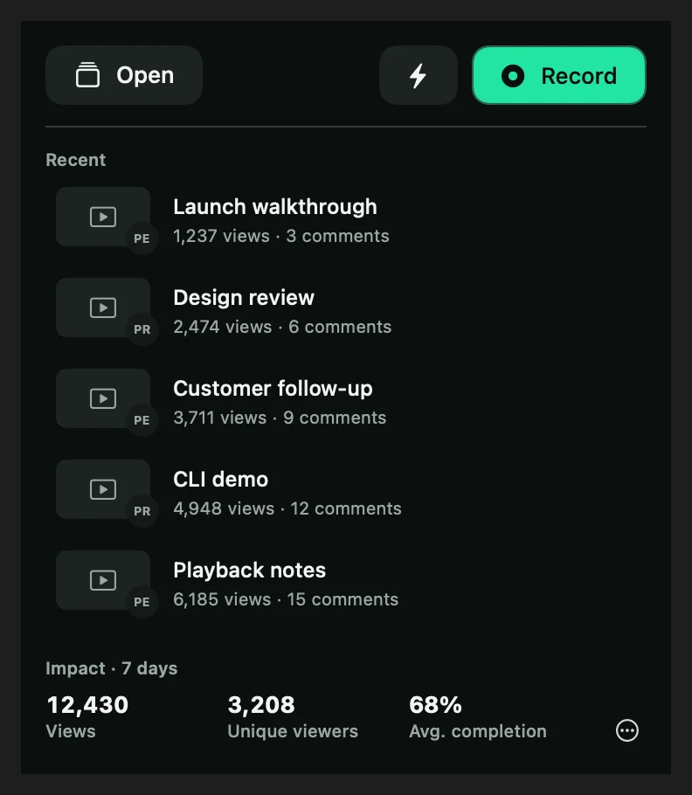Click '4,948 views · 12 comments' stats
This screenshot has width=692, height=795.
[x=287, y=508]
